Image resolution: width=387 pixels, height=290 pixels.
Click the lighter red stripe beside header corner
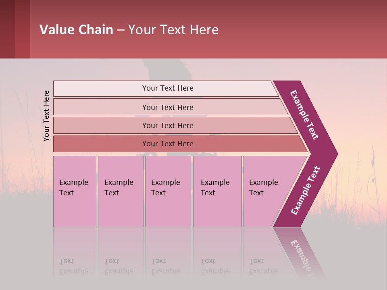[23, 29]
